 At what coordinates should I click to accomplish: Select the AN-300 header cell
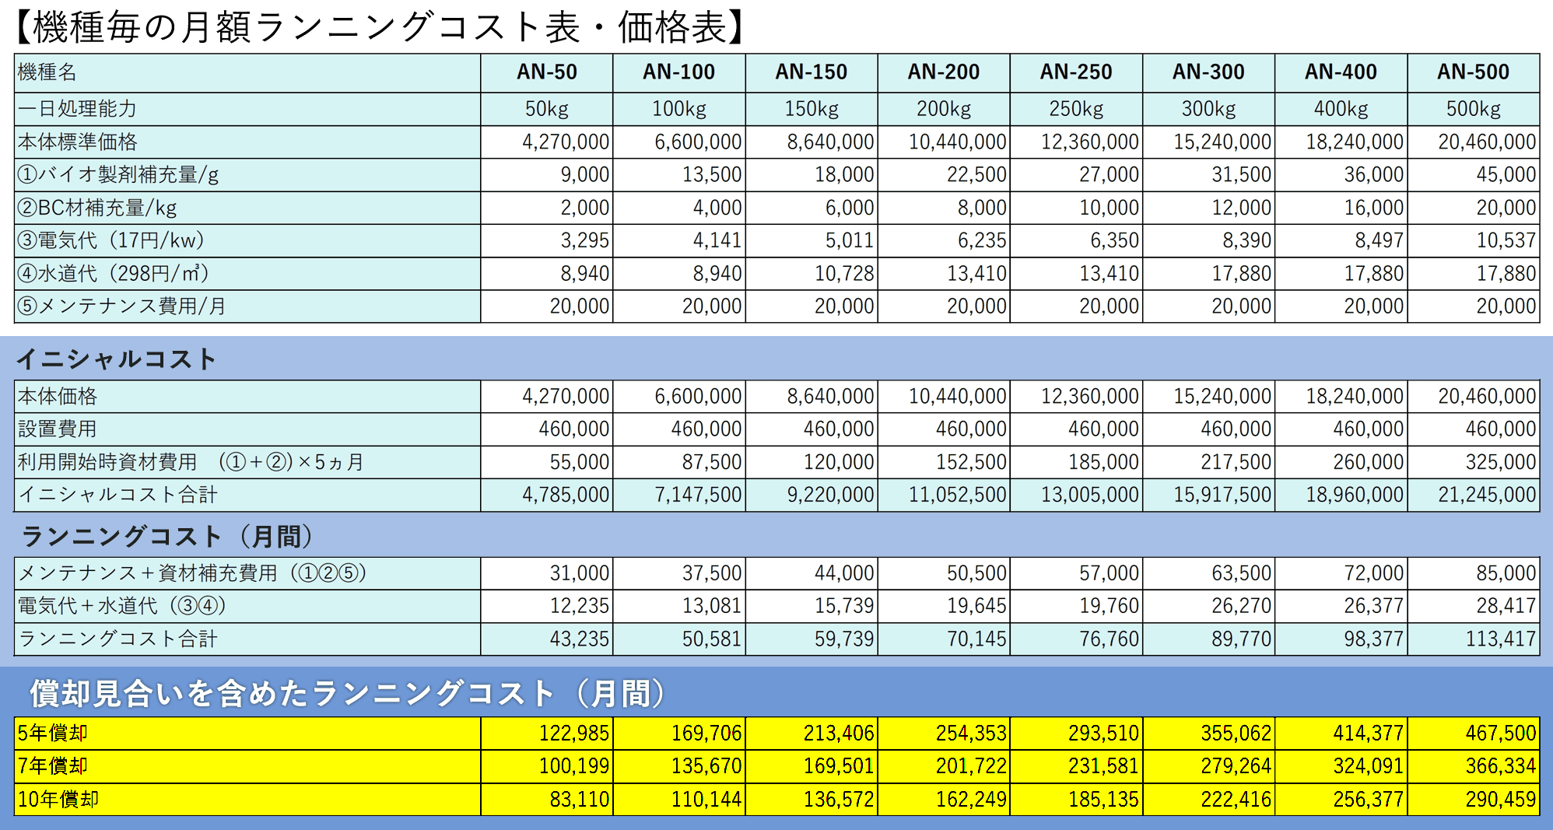(x=1208, y=72)
